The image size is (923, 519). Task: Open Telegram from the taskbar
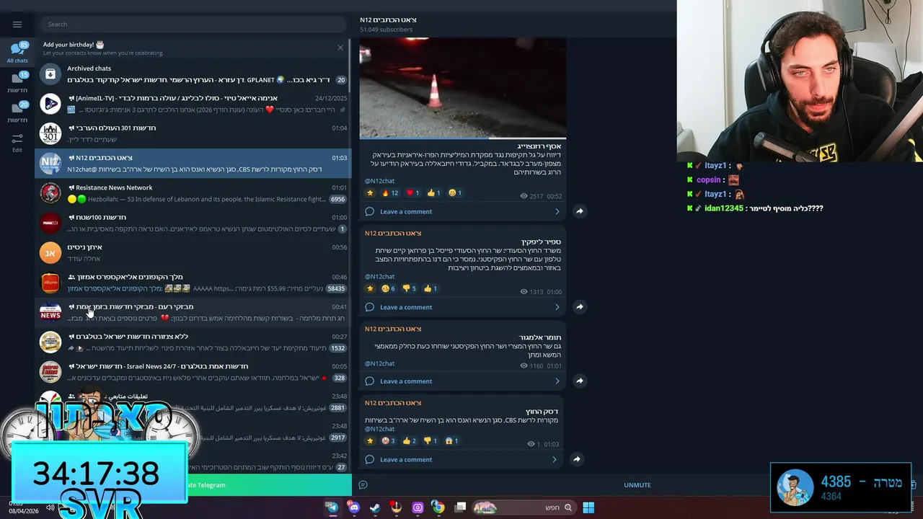pos(332,507)
